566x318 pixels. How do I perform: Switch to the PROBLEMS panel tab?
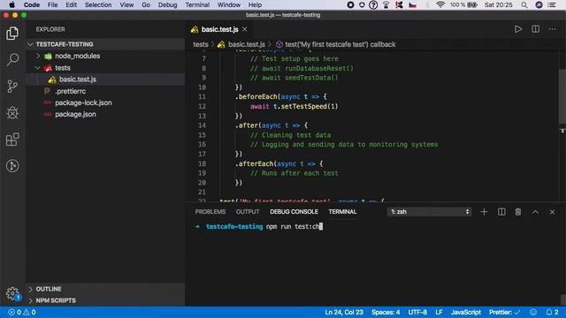pos(210,212)
